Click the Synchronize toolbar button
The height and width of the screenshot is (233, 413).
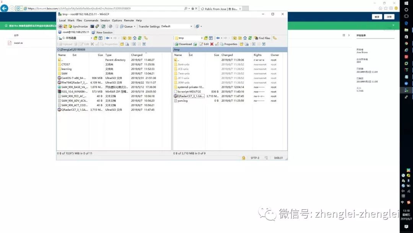pos(78,26)
